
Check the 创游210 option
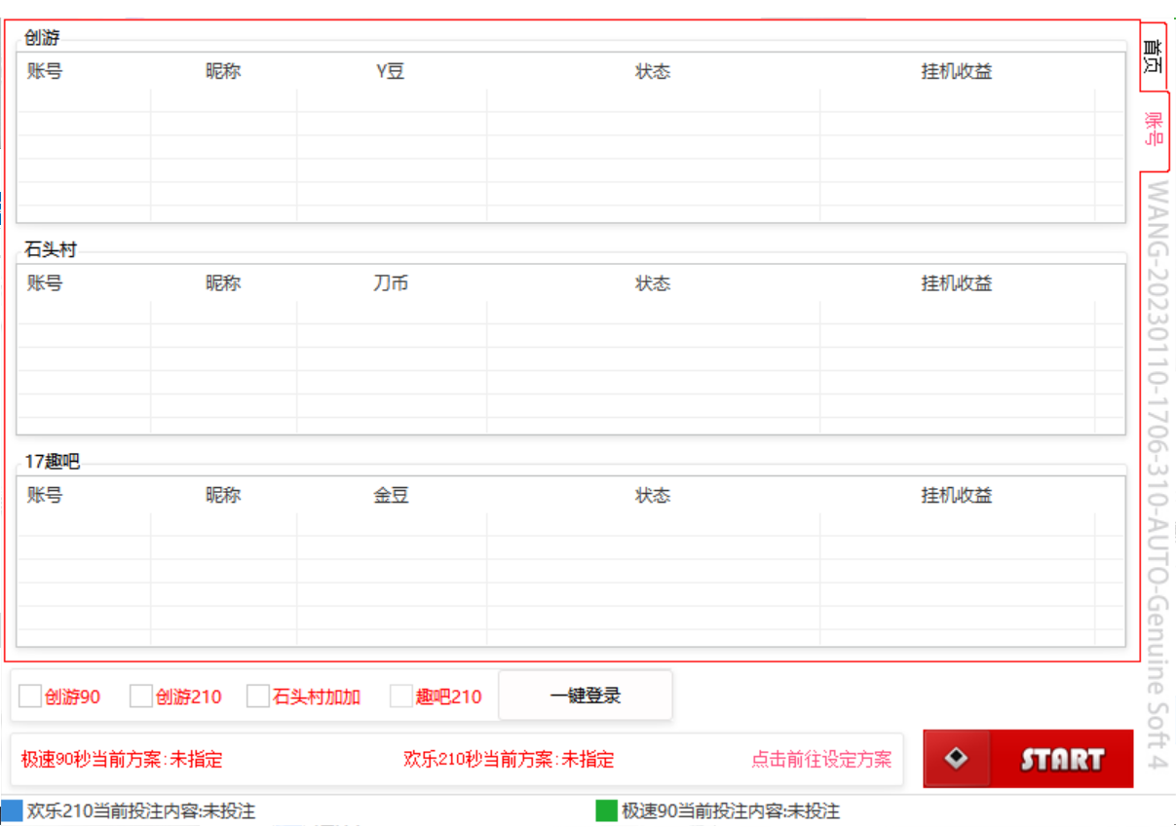(139, 695)
